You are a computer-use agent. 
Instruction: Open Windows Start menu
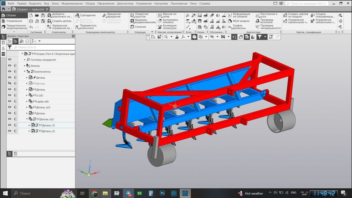pyautogui.click(x=5, y=193)
